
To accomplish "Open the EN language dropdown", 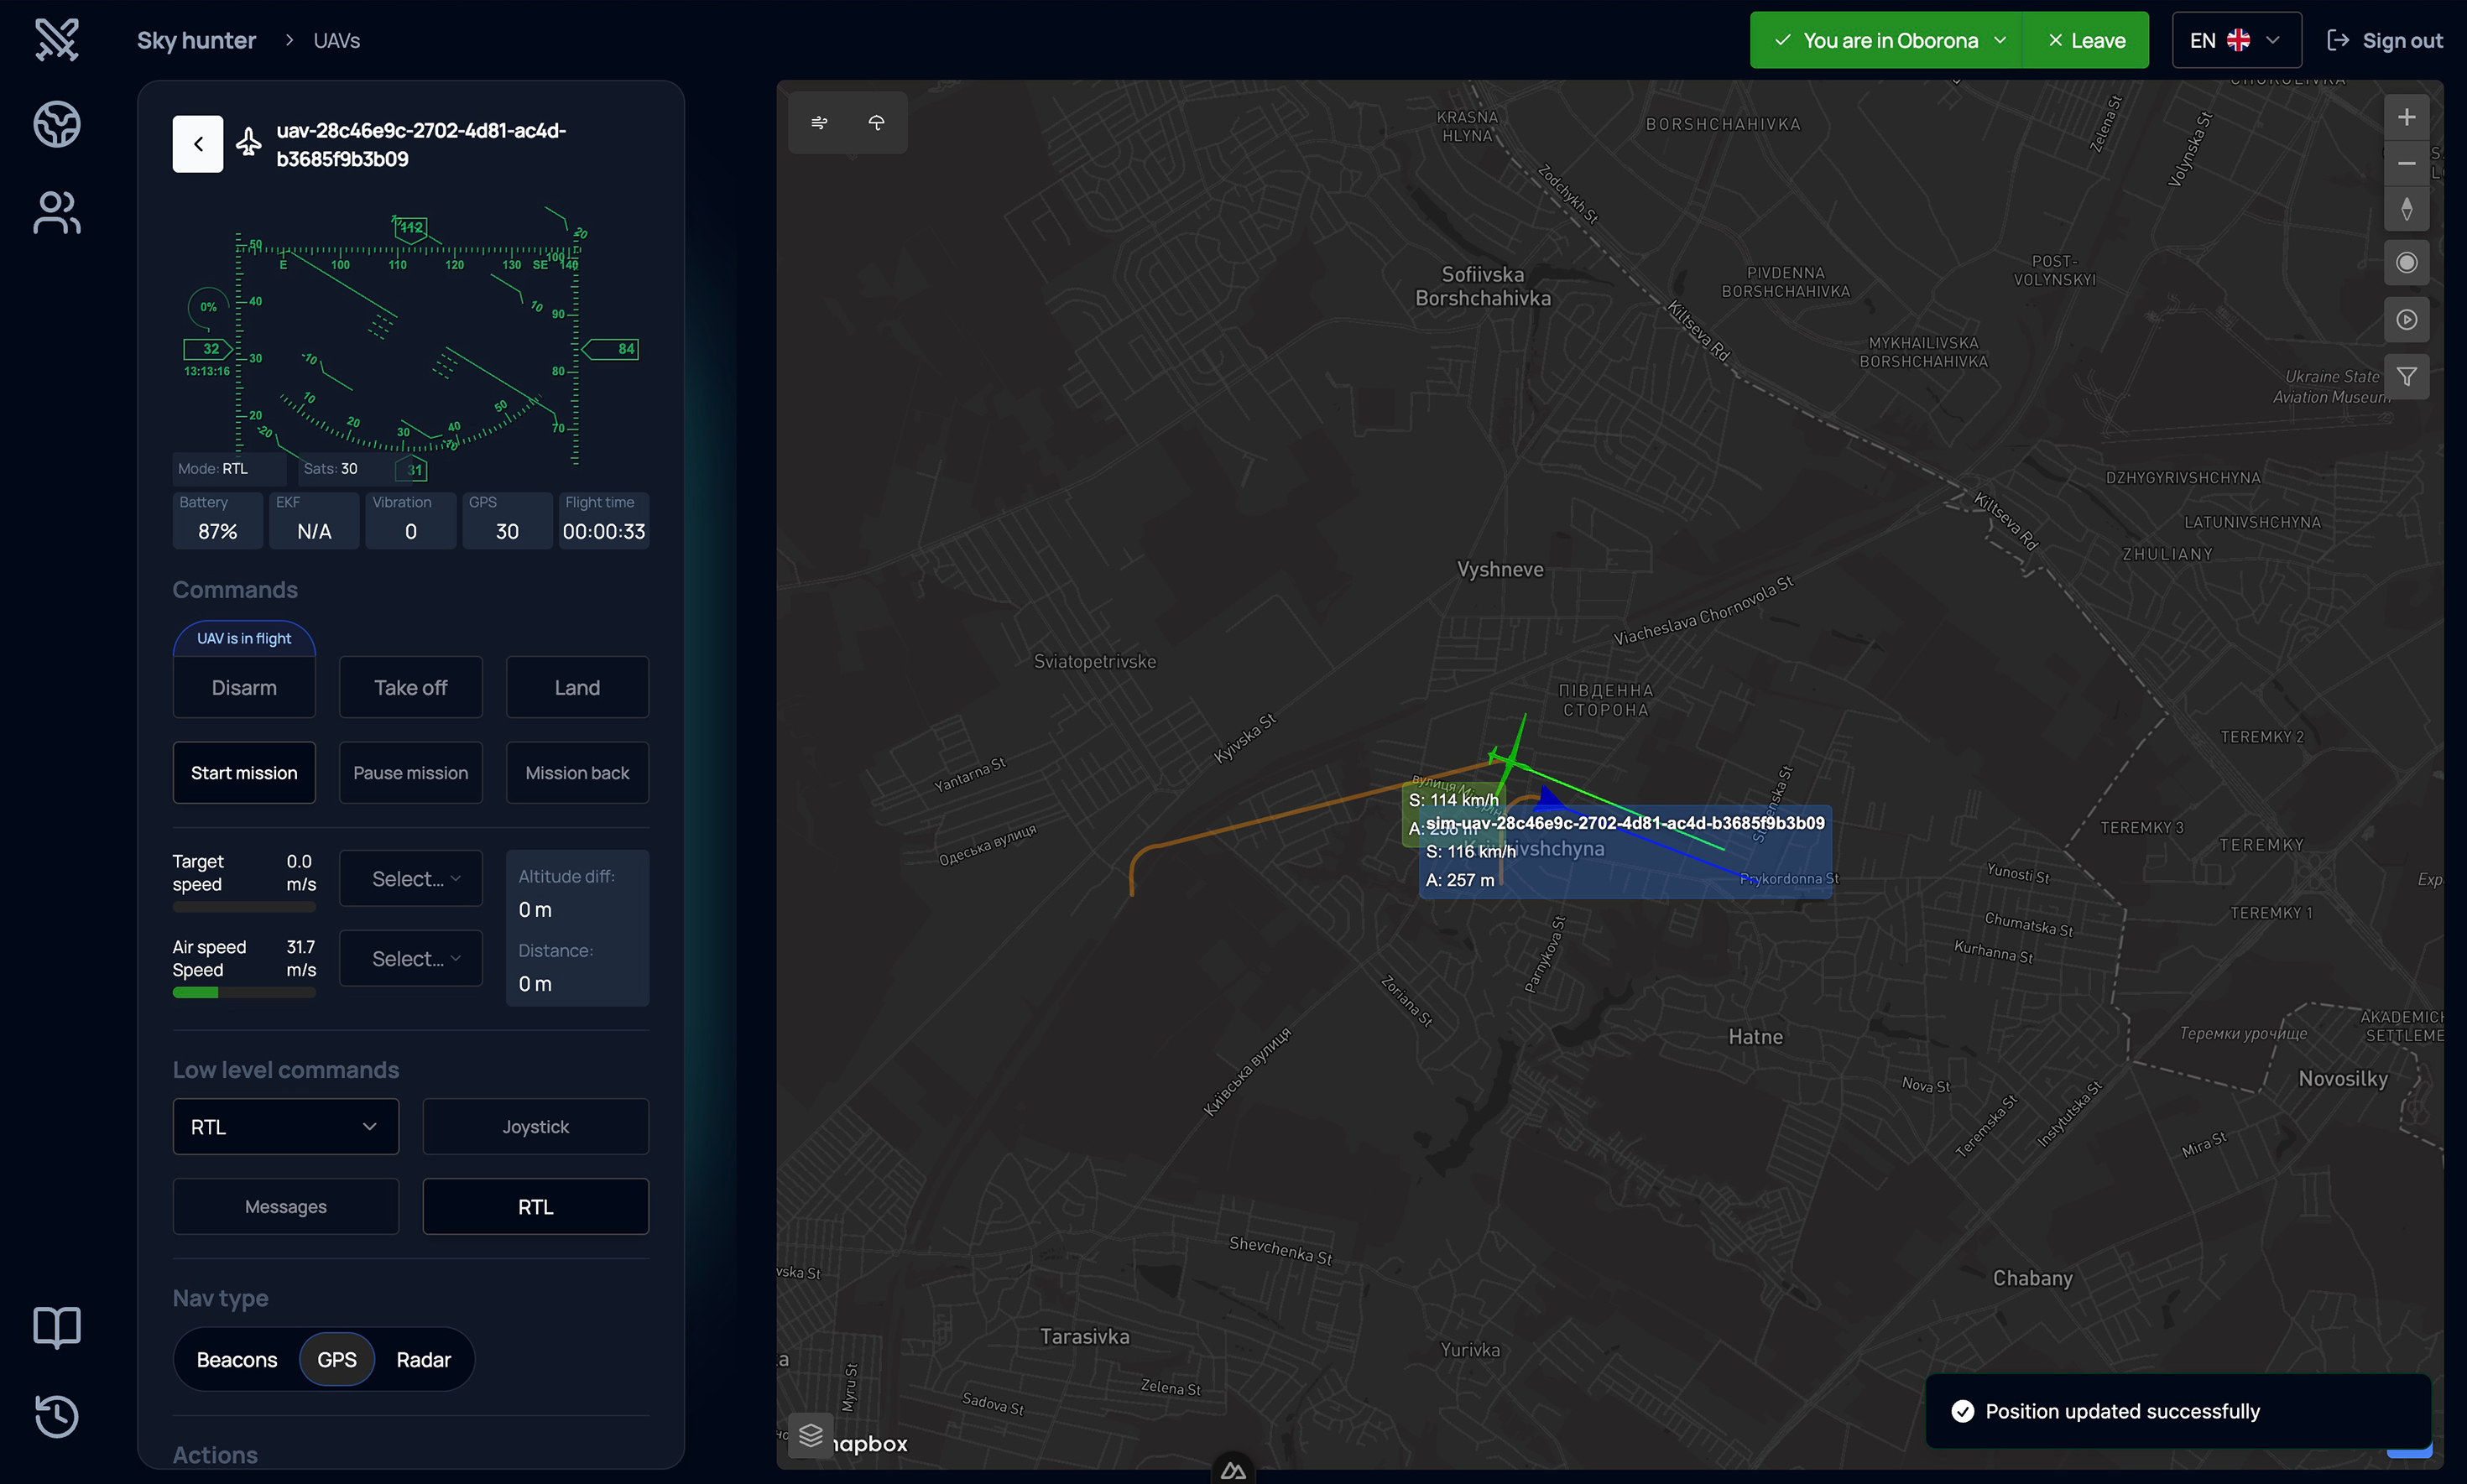I will pyautogui.click(x=2236, y=40).
